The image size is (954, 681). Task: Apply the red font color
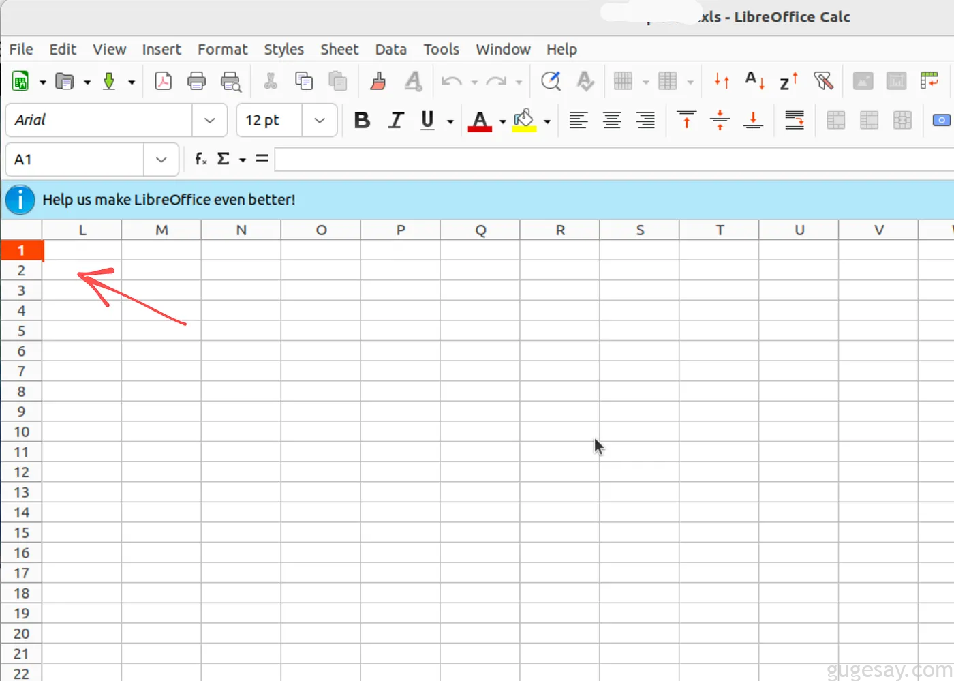480,120
